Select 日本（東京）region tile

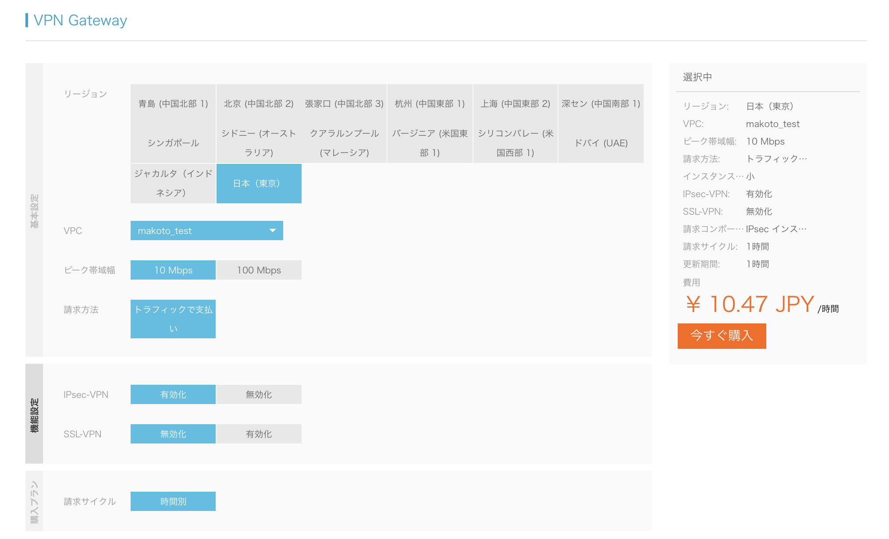click(259, 183)
